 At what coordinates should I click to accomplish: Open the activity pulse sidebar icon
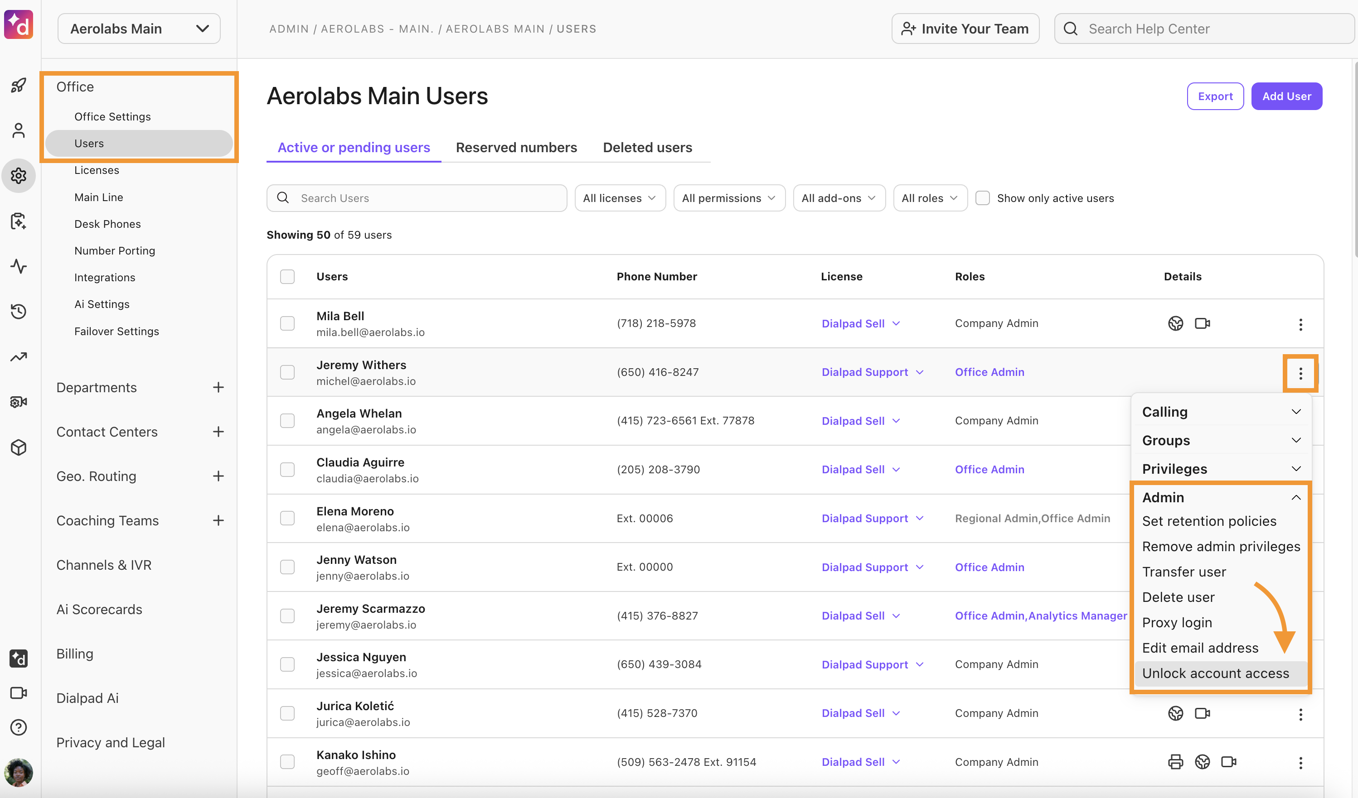click(x=18, y=266)
